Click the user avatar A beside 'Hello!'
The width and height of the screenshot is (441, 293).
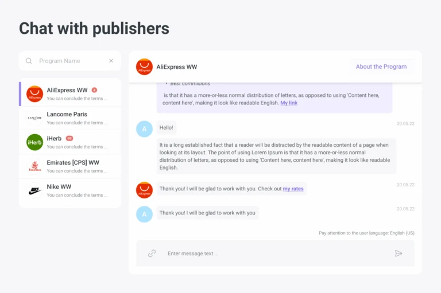pos(144,129)
